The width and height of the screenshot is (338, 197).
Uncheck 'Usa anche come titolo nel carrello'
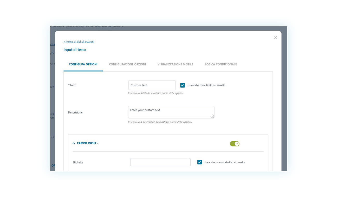coord(183,85)
